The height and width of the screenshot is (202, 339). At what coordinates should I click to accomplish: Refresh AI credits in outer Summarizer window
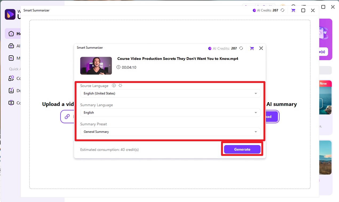[x=282, y=10]
